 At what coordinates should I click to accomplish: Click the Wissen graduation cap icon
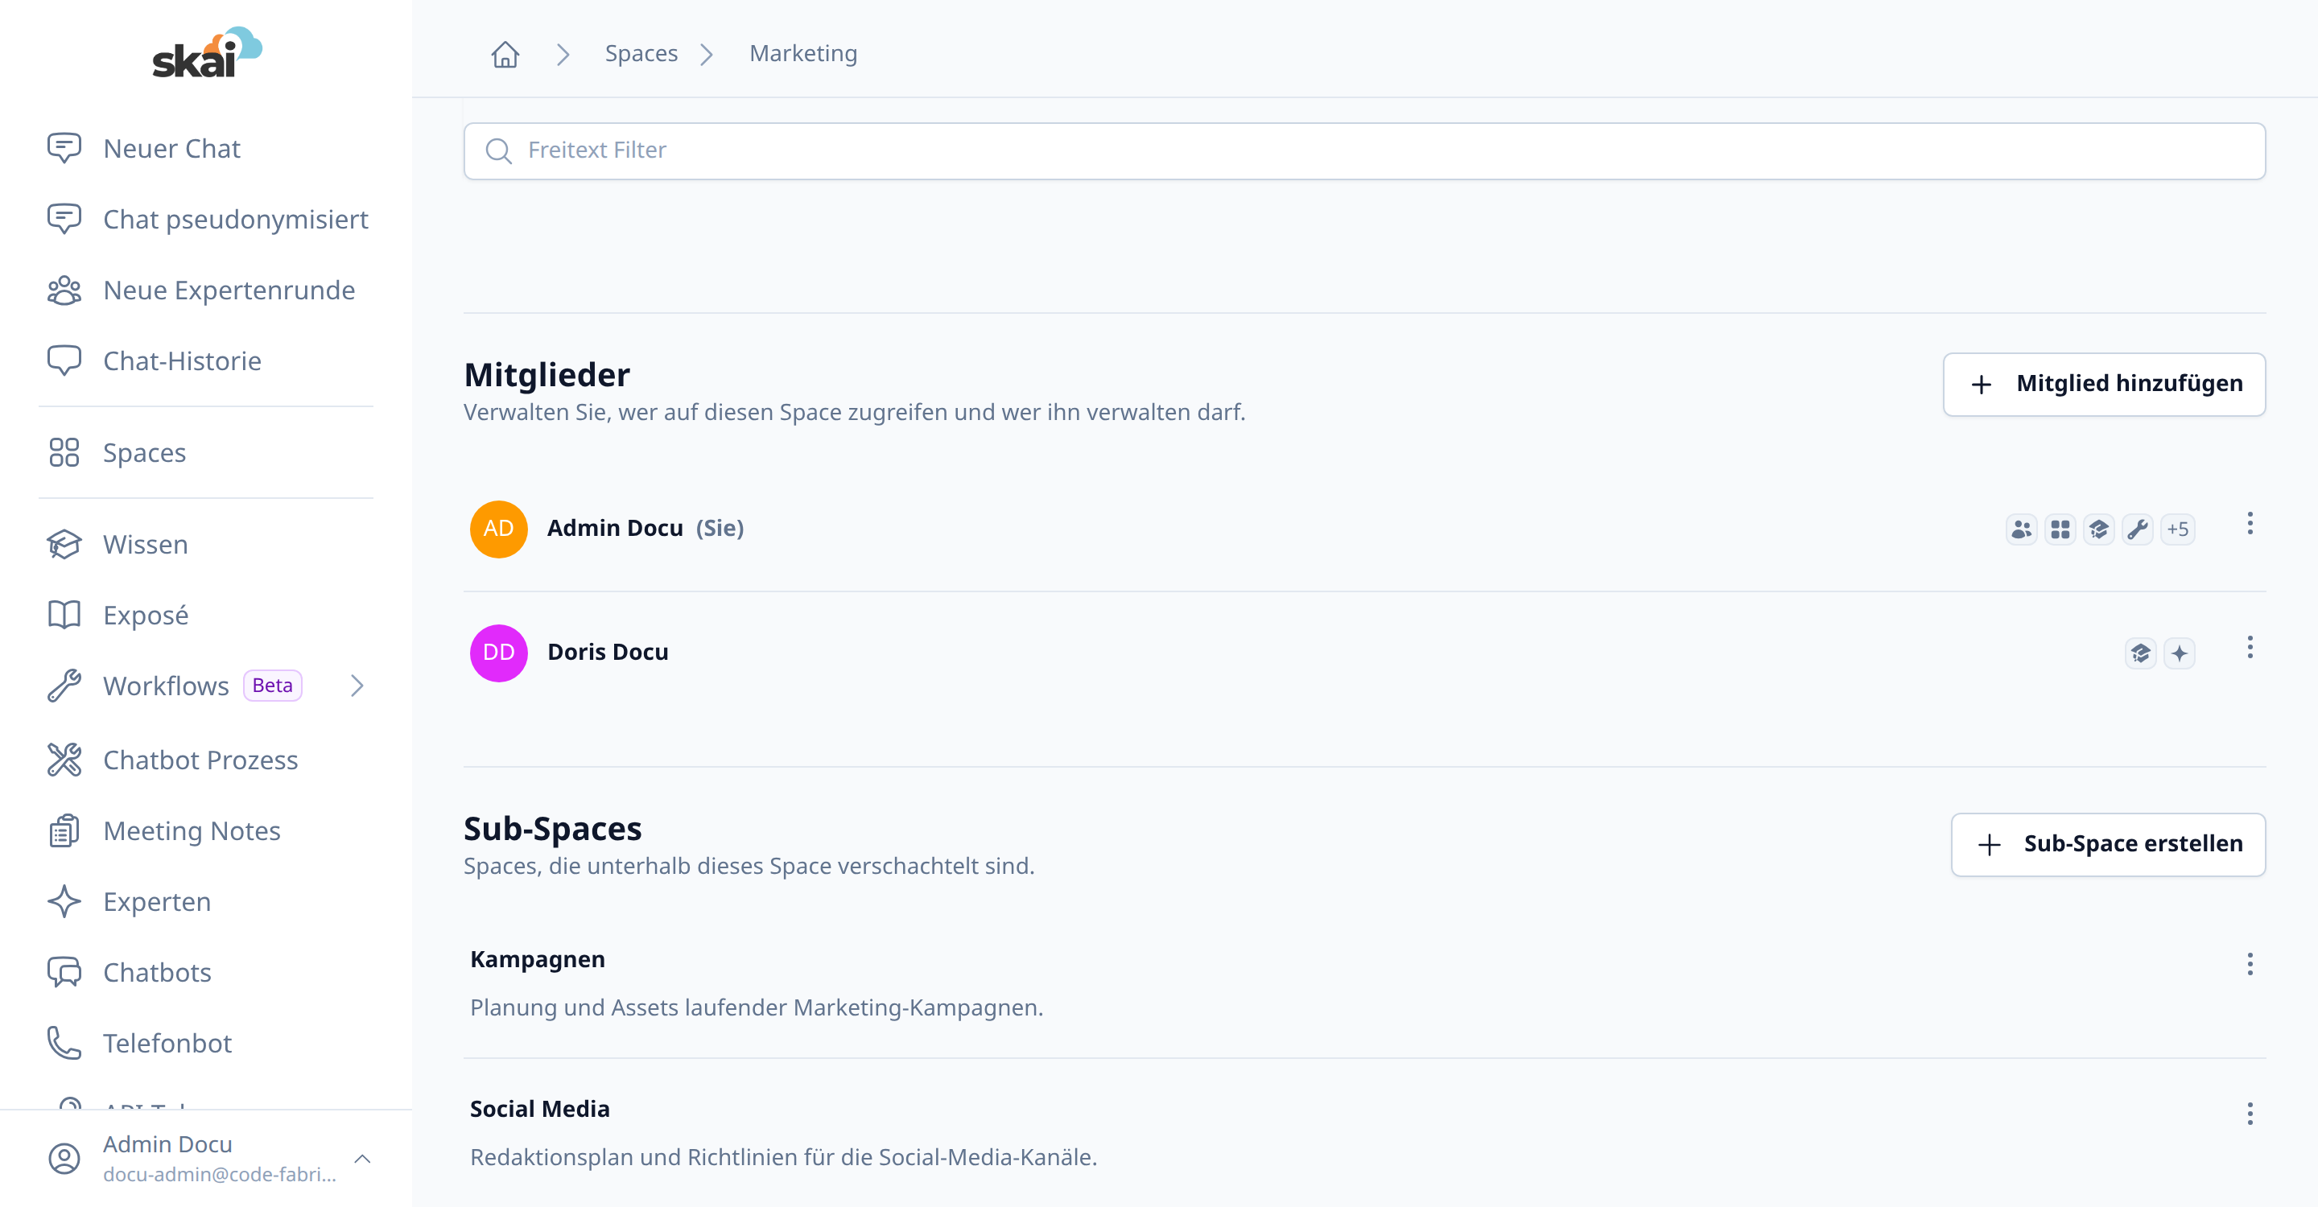(64, 544)
